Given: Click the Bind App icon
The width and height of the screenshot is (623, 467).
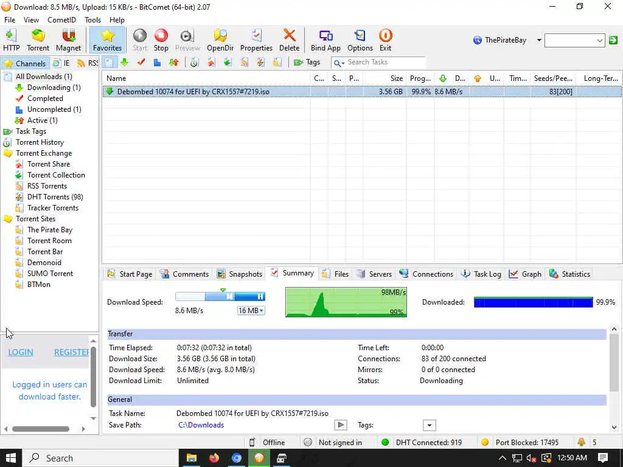Looking at the screenshot, I should pos(325,40).
